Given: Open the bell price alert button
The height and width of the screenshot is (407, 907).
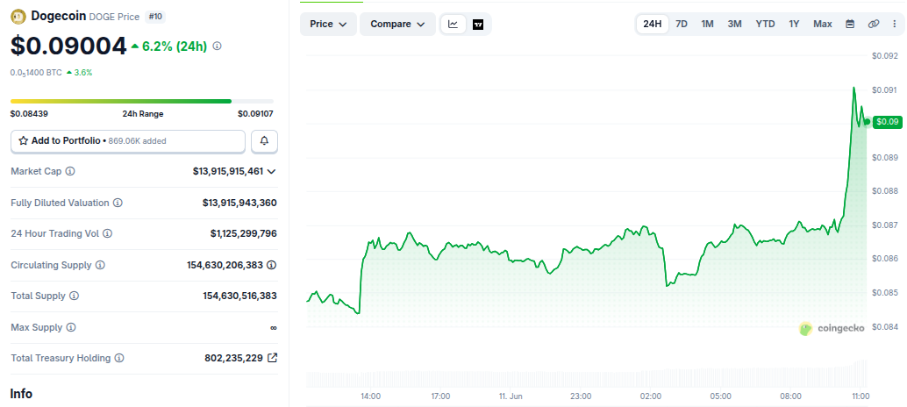Looking at the screenshot, I should coord(264,141).
